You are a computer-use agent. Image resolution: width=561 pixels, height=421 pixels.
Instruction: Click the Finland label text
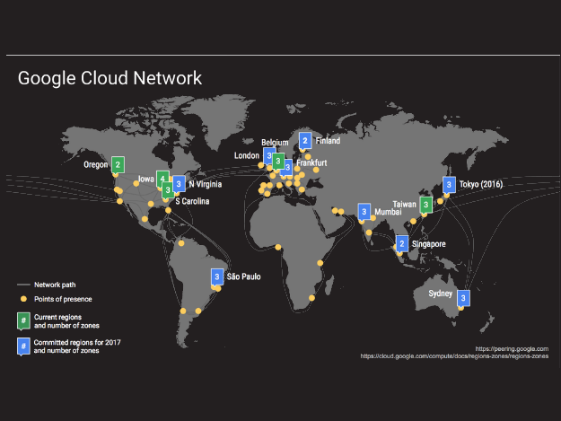click(328, 141)
